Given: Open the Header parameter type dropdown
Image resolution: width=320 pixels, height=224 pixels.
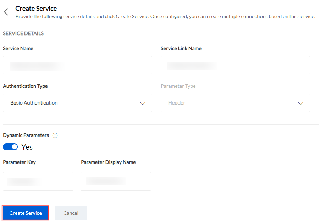Looking at the screenshot, I should (x=235, y=103).
